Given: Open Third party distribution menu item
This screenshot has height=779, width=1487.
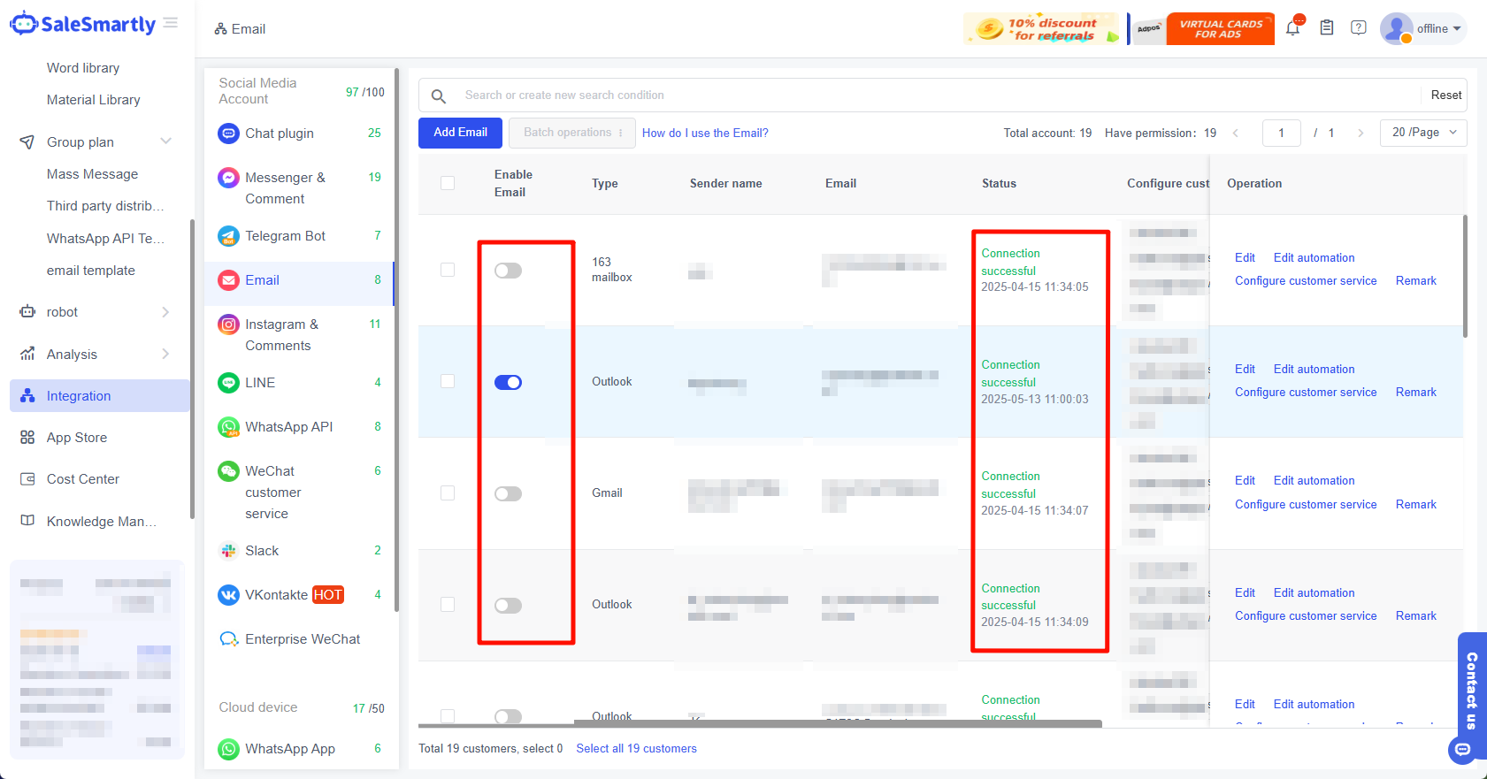Looking at the screenshot, I should [x=105, y=206].
